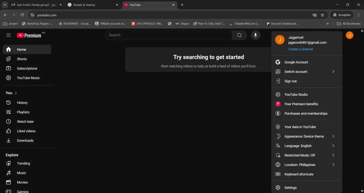Expand the Language: English option
364x193 pixels.
(307, 146)
